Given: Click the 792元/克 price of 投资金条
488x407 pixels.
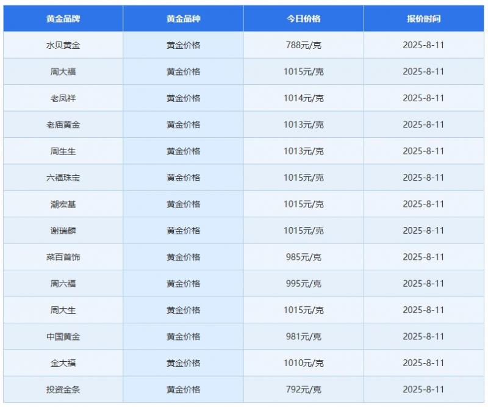Looking at the screenshot, I should coord(303,389).
